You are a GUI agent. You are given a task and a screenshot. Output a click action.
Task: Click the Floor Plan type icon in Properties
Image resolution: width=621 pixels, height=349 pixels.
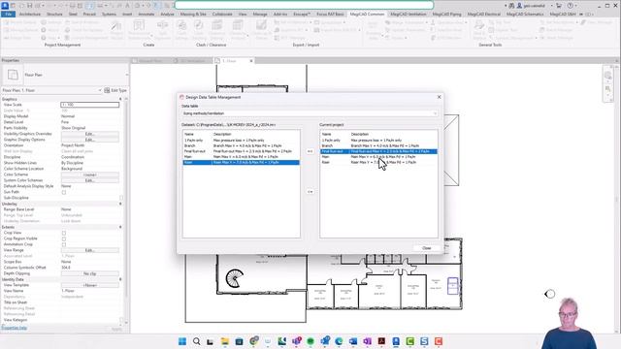(13, 75)
